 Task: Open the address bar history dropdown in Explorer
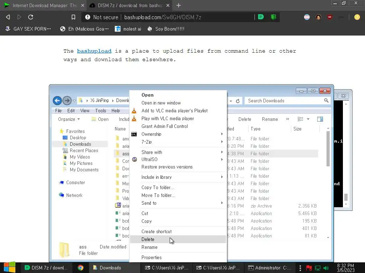coord(231,101)
